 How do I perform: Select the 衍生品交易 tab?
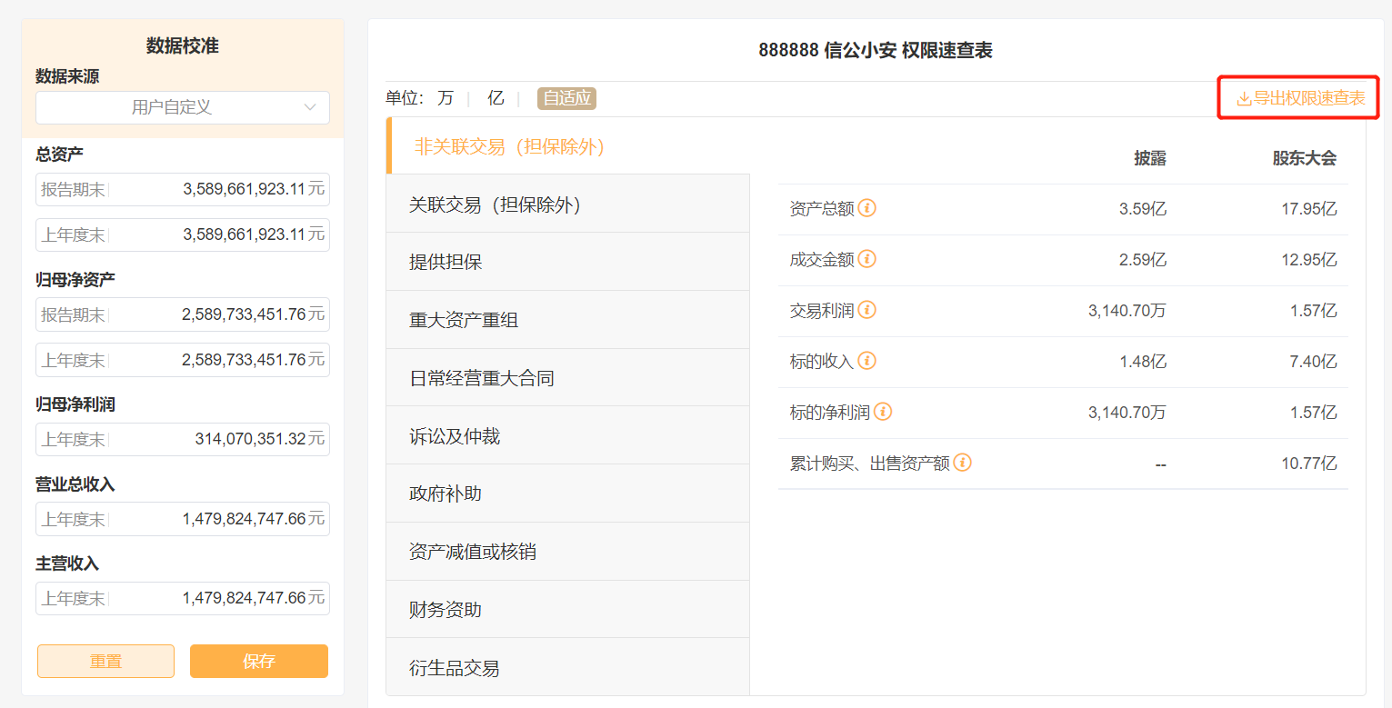pos(568,668)
